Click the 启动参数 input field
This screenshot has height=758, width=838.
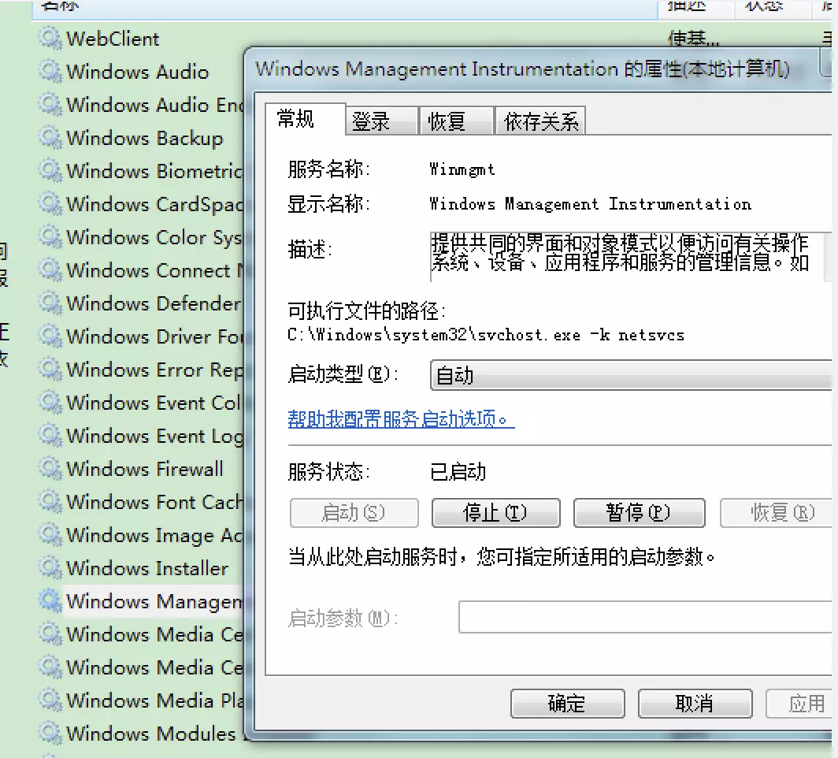(645, 617)
